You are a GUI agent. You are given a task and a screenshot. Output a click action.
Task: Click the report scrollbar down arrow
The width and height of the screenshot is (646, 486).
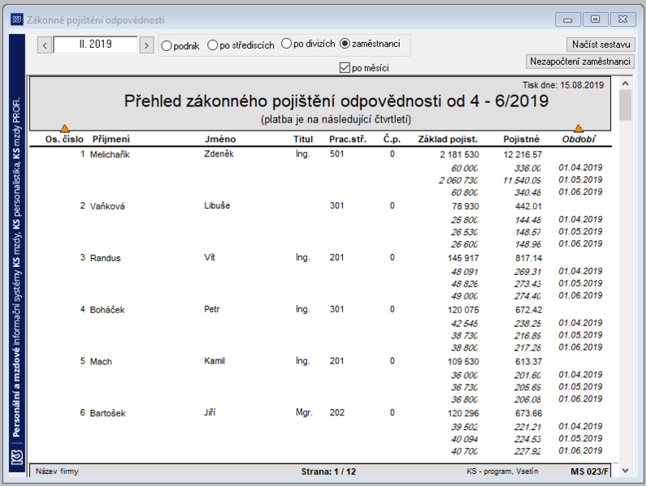point(625,471)
